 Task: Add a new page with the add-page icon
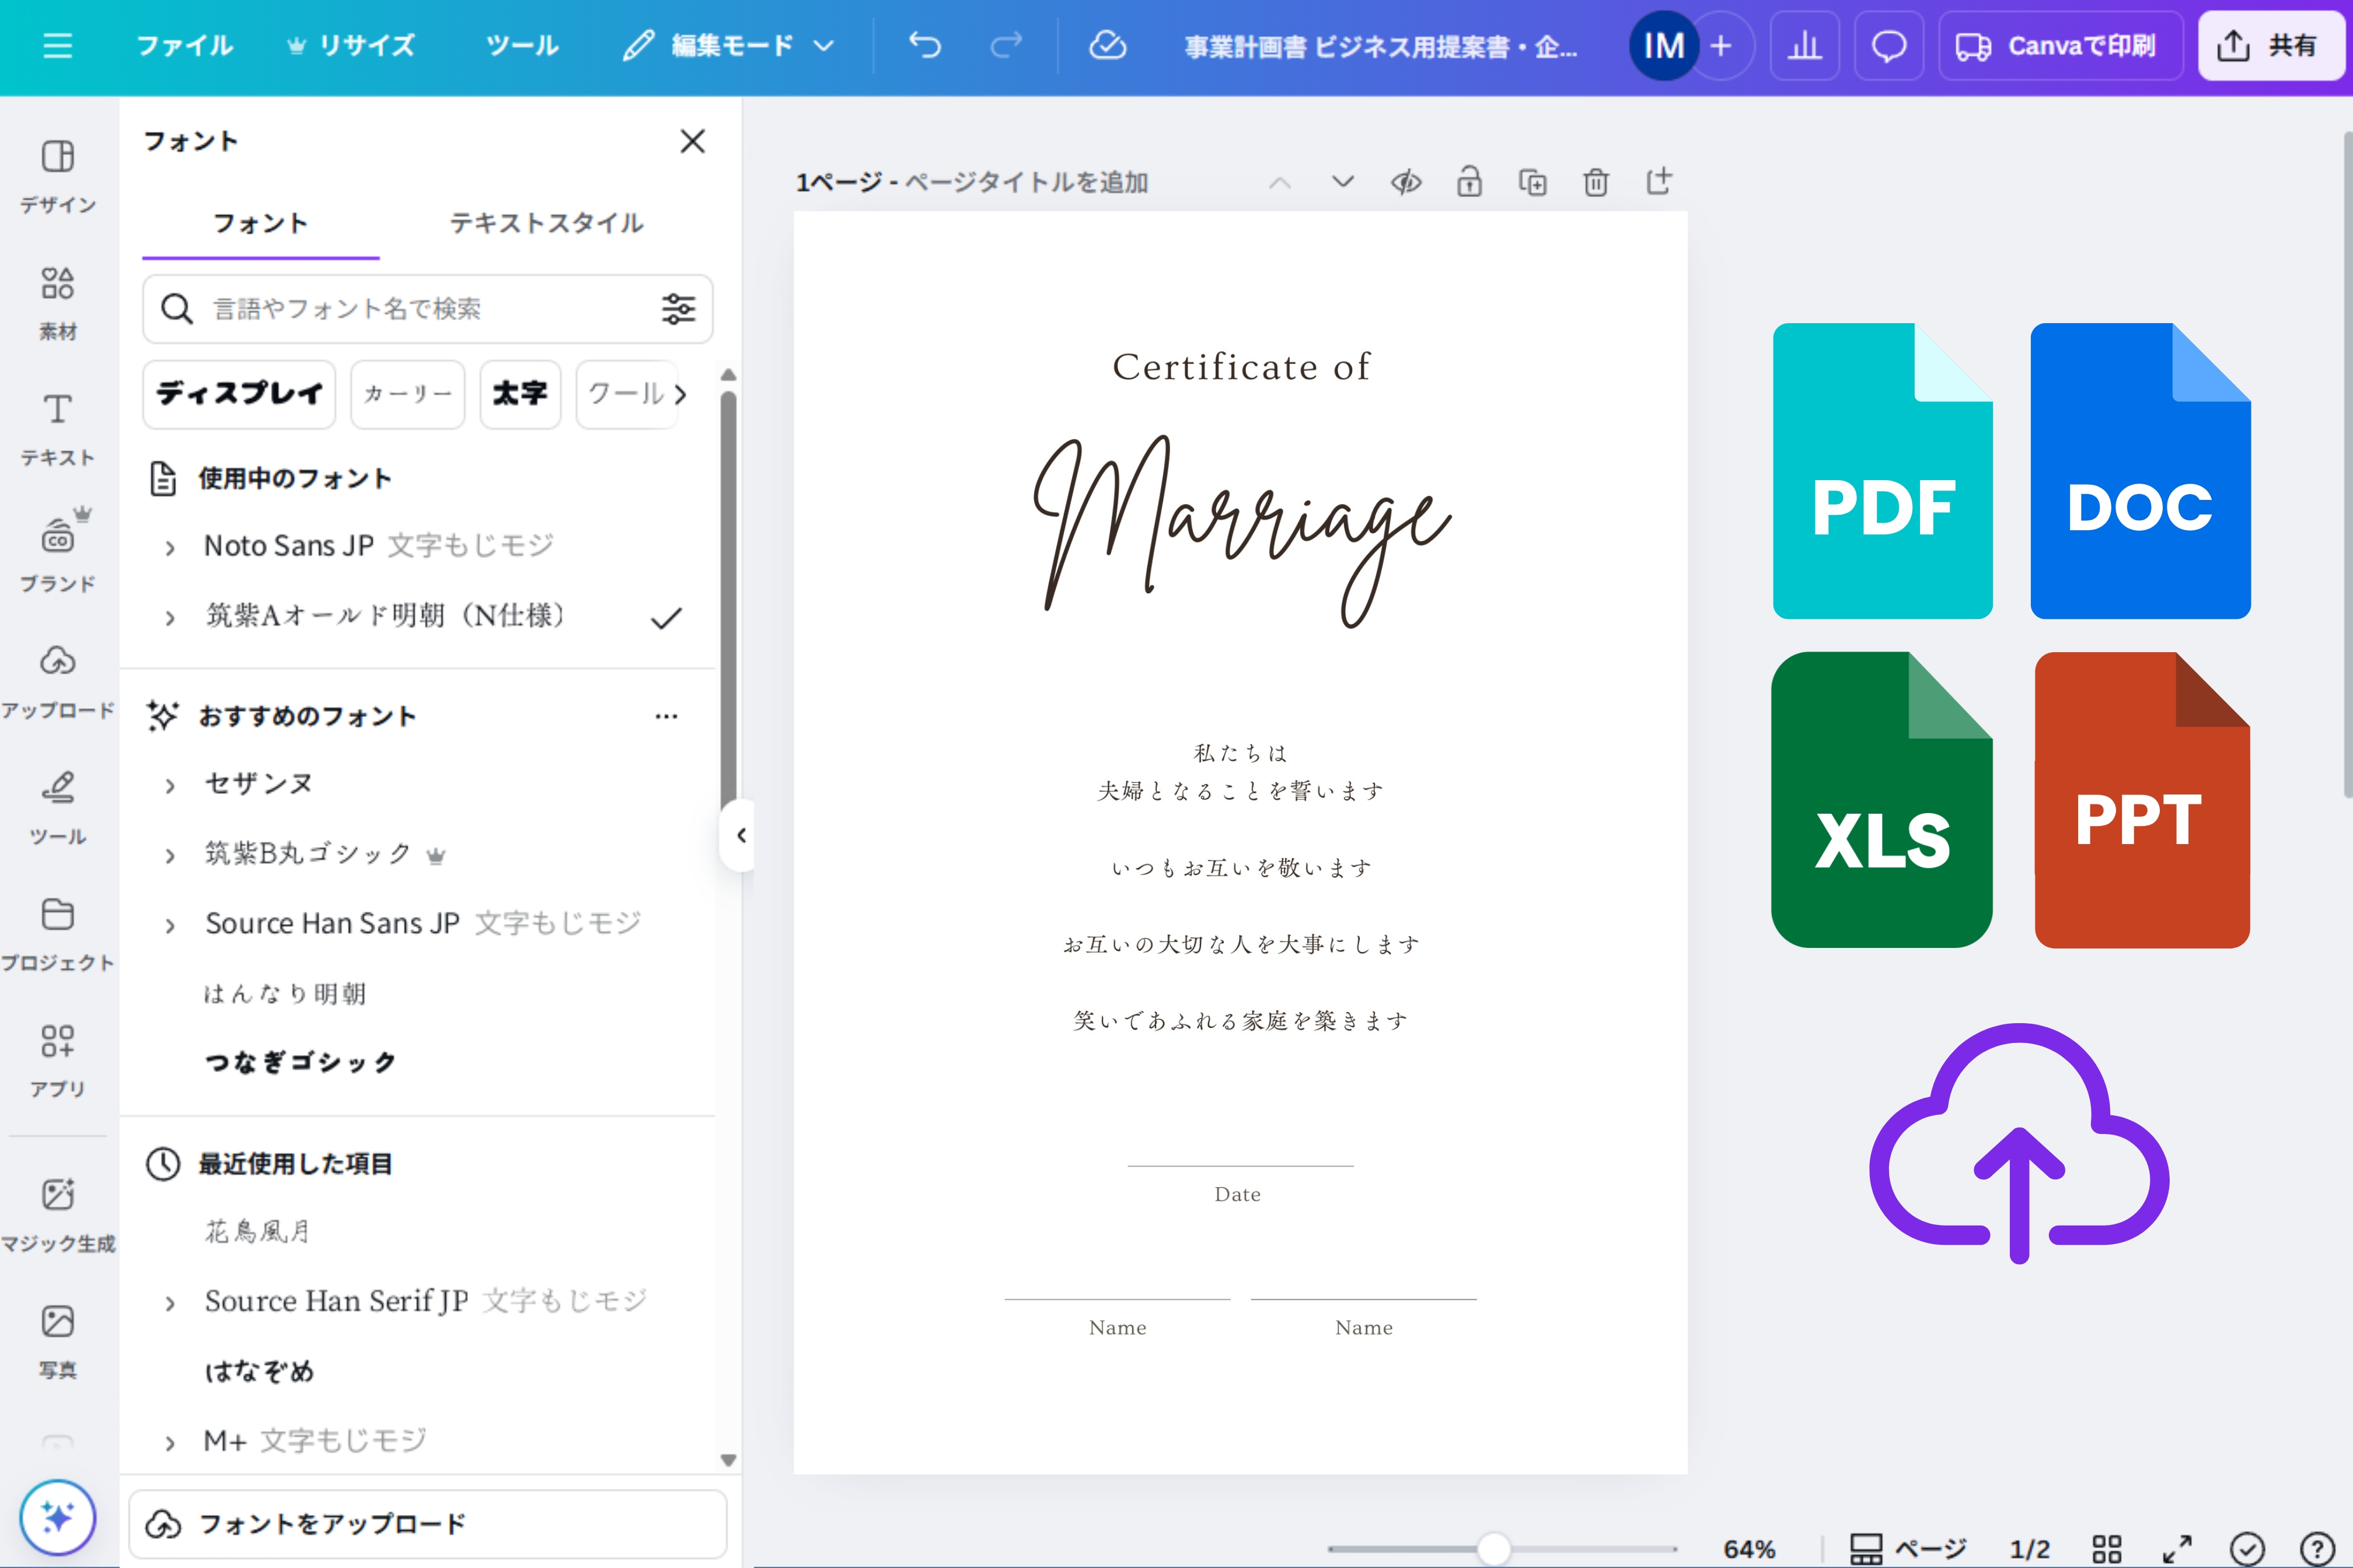click(x=1659, y=182)
